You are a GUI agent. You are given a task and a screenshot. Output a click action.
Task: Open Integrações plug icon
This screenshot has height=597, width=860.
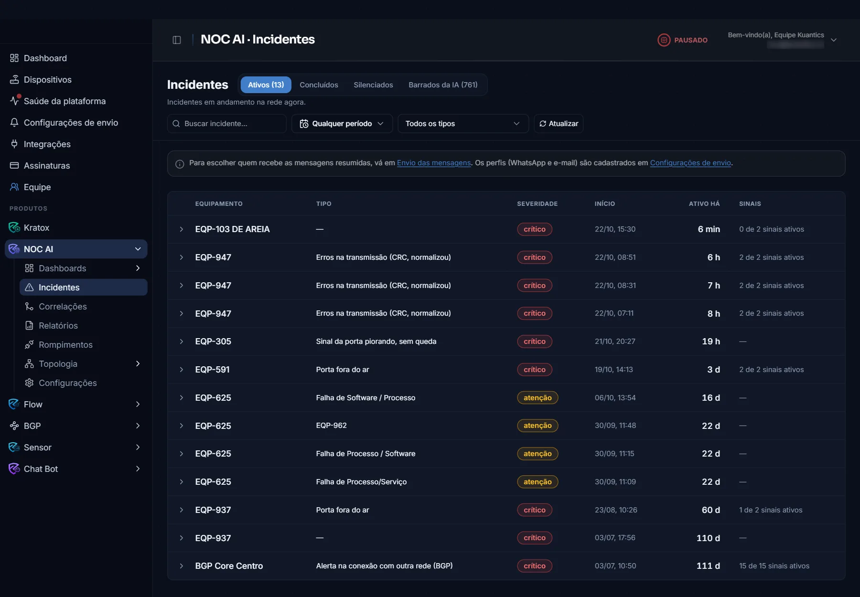tap(14, 144)
